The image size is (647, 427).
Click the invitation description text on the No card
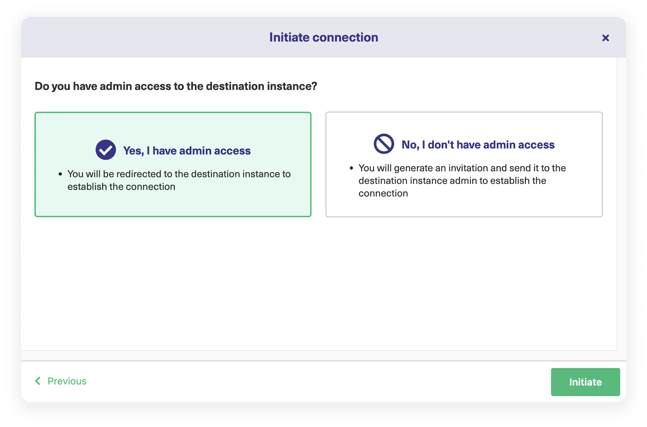462,180
